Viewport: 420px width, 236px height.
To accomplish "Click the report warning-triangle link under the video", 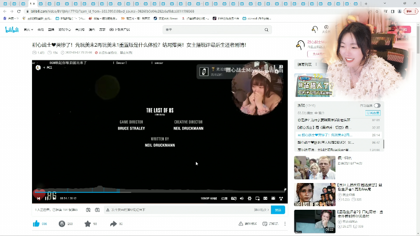I will pyautogui.click(x=248, y=224).
